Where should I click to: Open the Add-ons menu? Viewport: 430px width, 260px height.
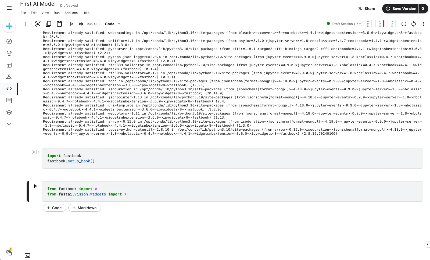click(x=71, y=13)
